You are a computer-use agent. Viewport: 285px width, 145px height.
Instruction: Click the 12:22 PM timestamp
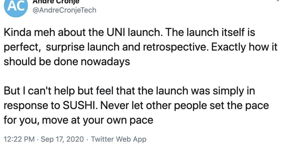[19, 139]
